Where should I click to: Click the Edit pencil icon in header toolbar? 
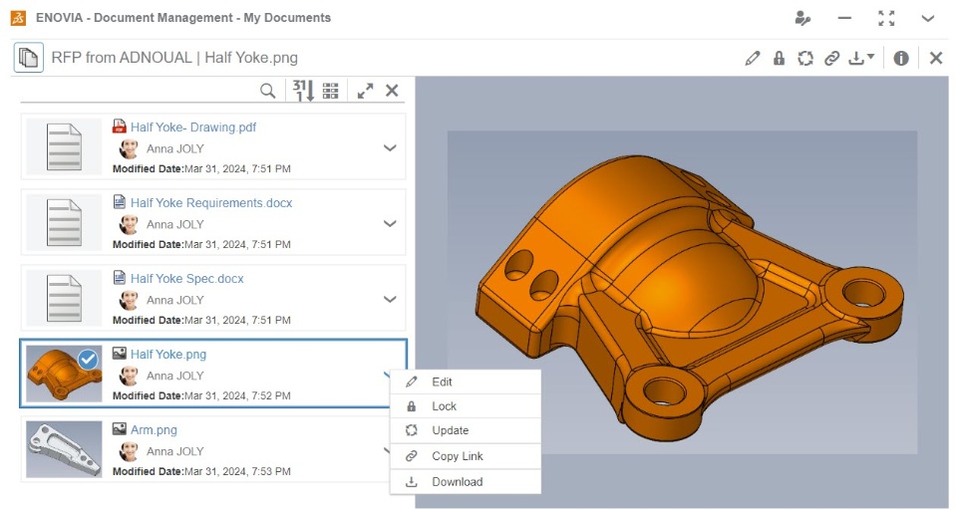click(x=753, y=58)
